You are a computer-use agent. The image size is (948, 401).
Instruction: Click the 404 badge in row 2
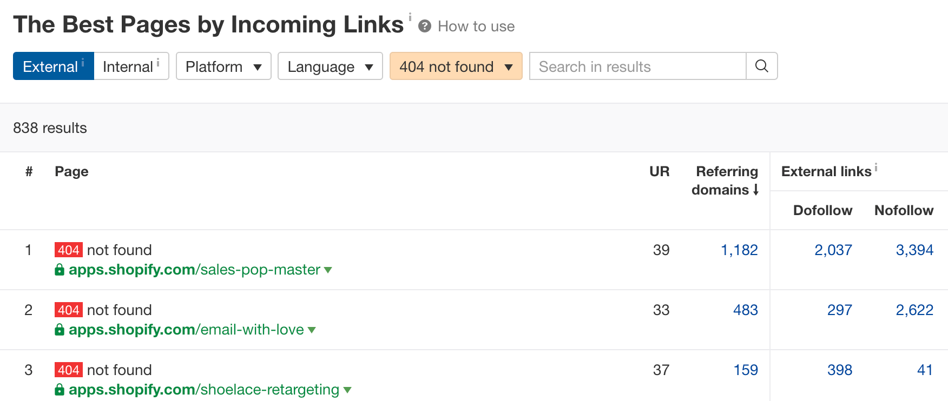click(x=69, y=310)
